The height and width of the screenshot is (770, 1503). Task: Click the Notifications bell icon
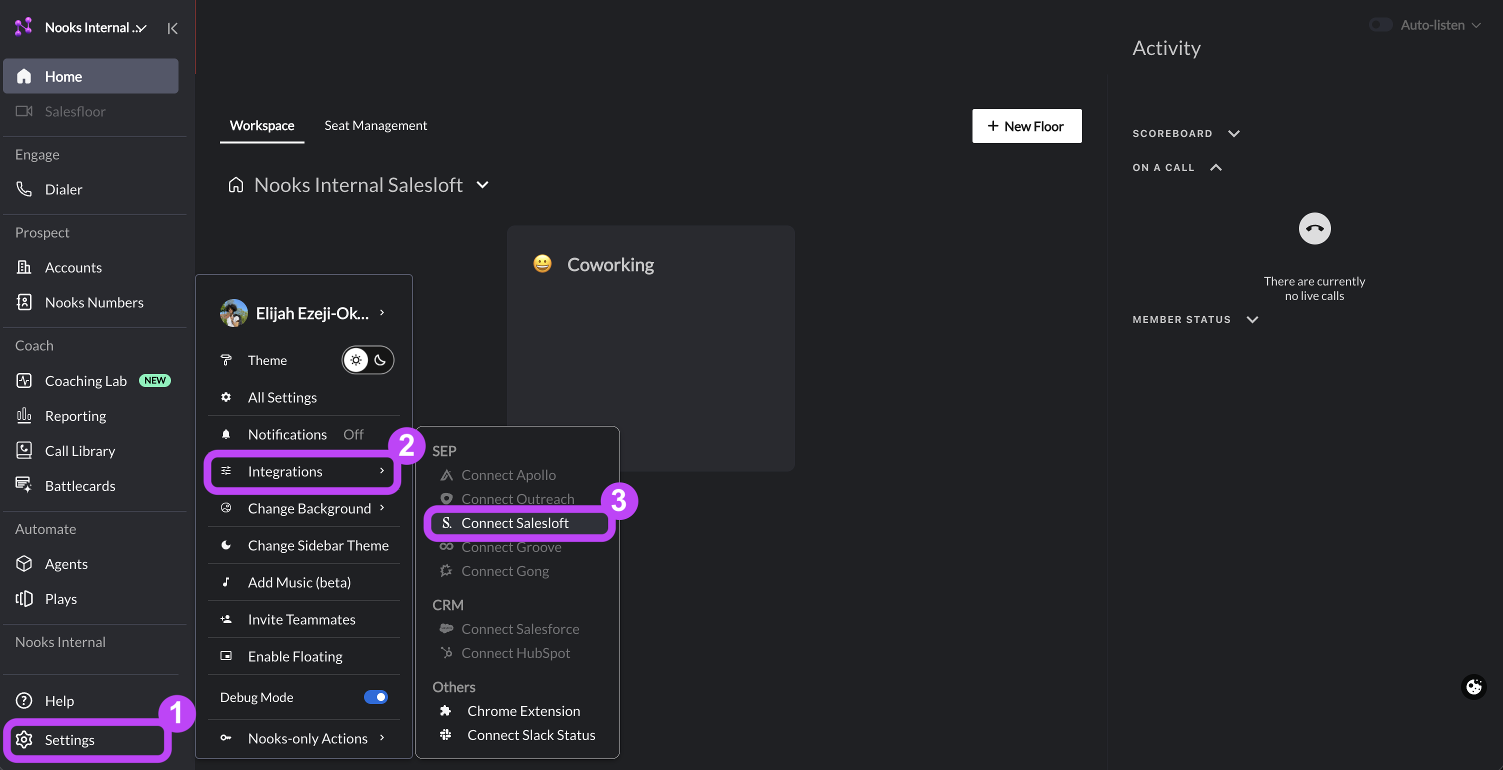[x=226, y=434]
